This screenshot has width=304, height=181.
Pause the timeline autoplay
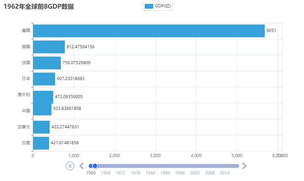tap(70, 166)
